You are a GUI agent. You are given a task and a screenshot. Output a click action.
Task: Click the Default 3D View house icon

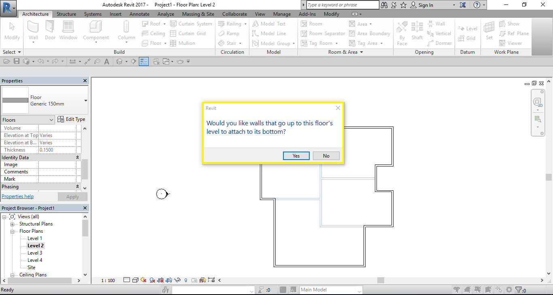coord(119,61)
